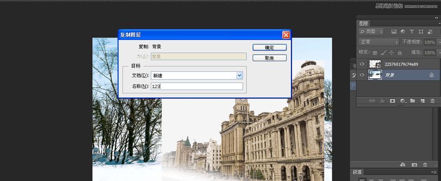This screenshot has width=441, height=181.
Task: Click the lock transparent pixels icon
Action: point(375,52)
